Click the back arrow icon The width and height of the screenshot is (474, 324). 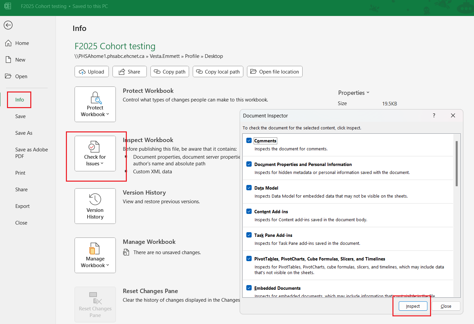tap(8, 25)
